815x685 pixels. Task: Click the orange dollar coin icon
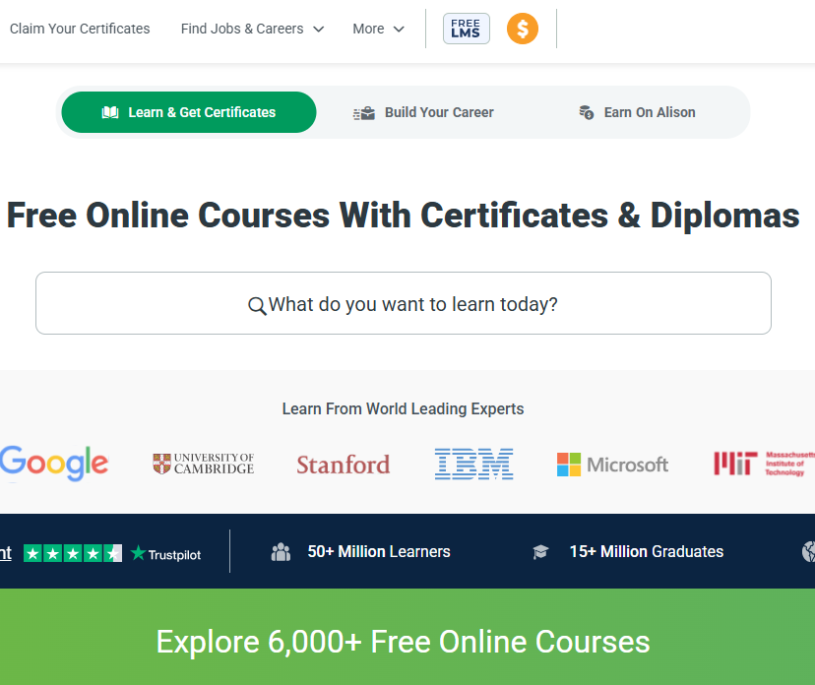[x=523, y=29]
